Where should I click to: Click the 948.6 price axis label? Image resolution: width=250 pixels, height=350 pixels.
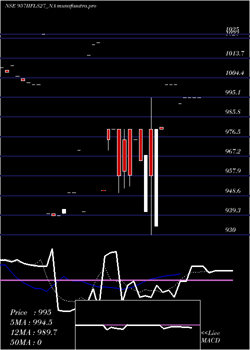(x=233, y=190)
